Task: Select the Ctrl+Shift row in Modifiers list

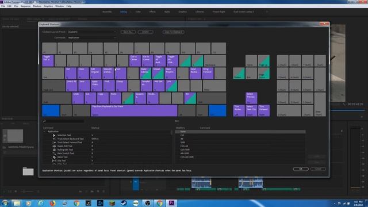Action: click(x=240, y=149)
